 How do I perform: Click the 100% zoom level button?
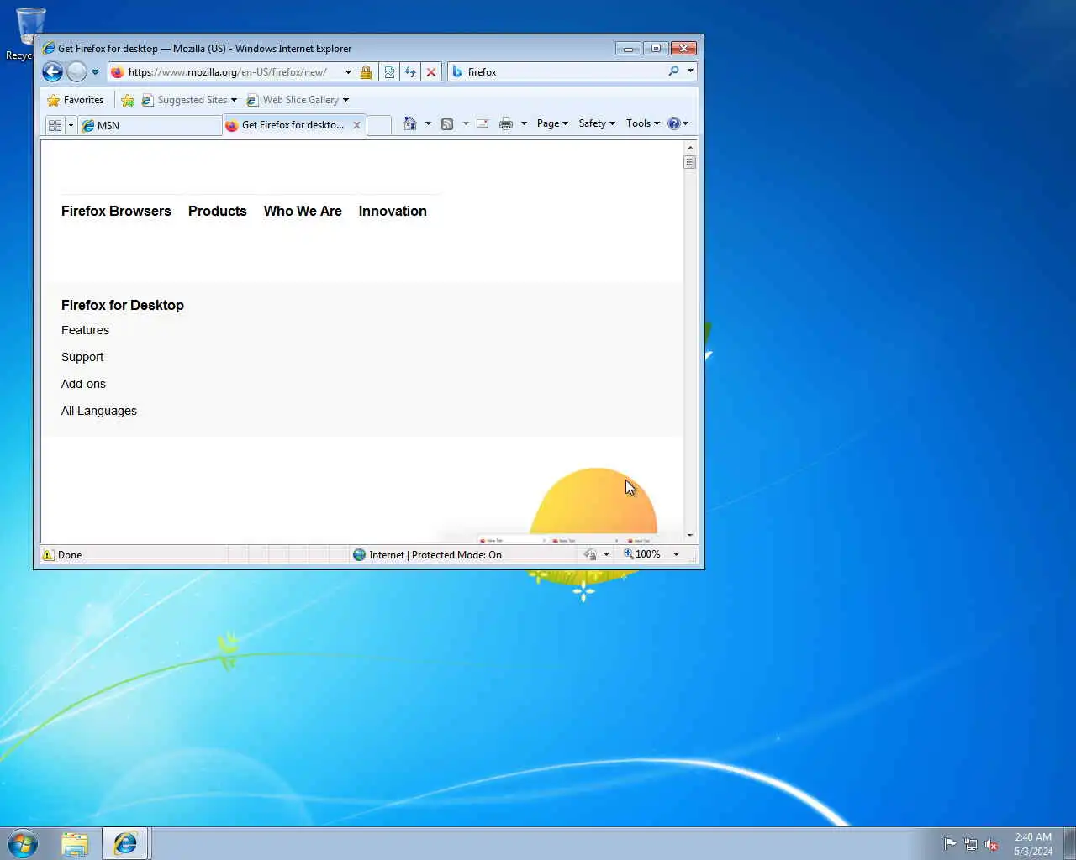642,554
